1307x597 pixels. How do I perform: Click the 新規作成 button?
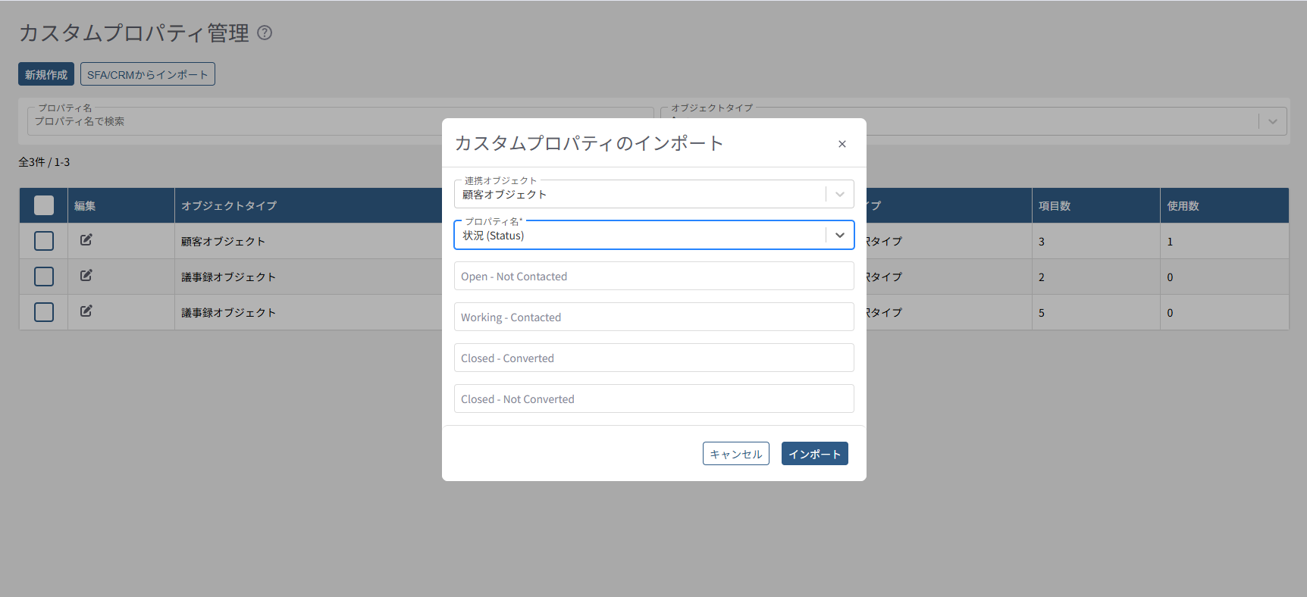(x=46, y=74)
